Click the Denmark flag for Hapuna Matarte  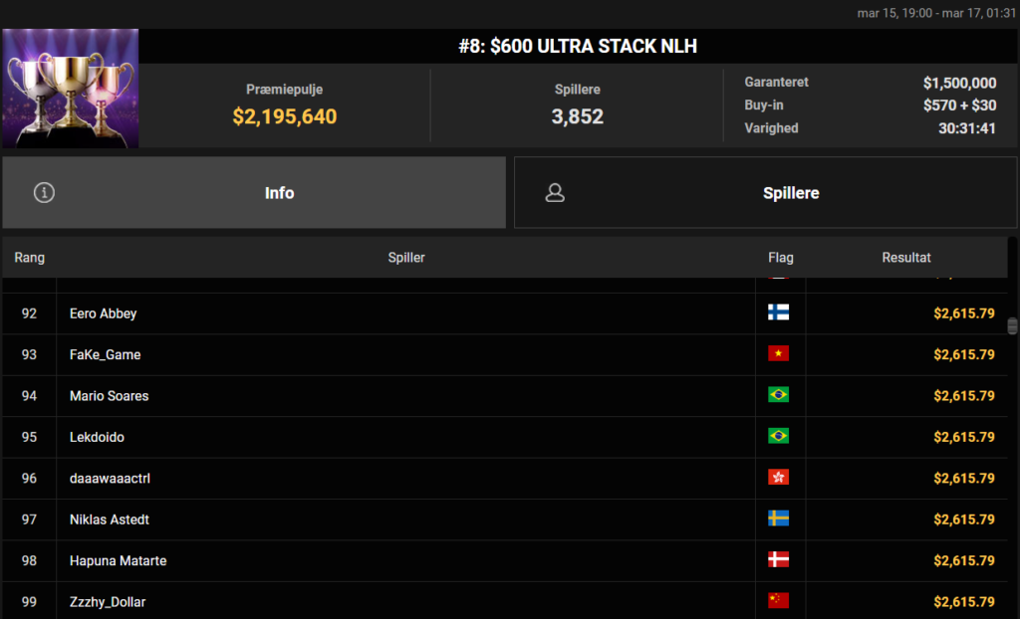pyautogui.click(x=778, y=560)
